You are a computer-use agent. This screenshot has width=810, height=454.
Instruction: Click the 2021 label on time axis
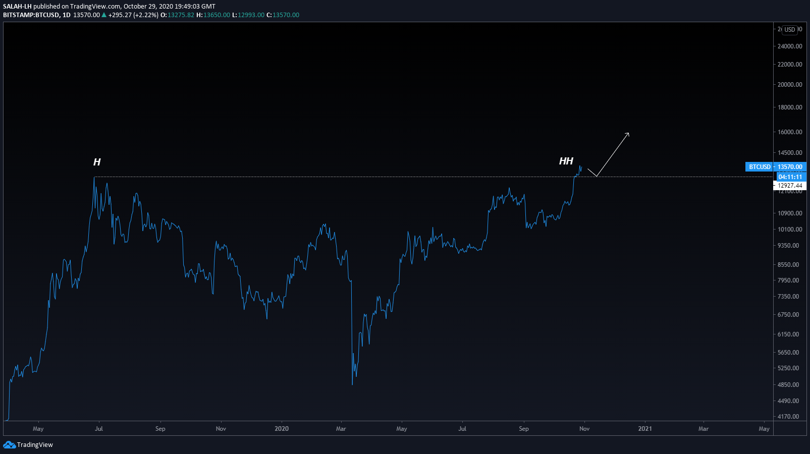645,429
